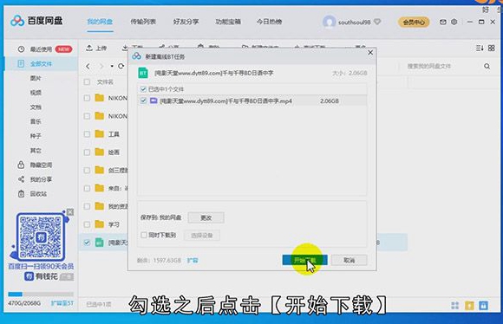The width and height of the screenshot is (503, 324).
Task: Click 选择设备 button
Action: pos(202,236)
